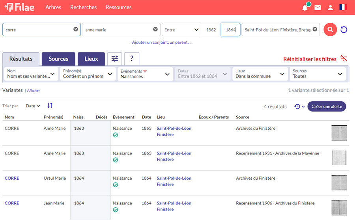Toggle sort order arrows icon
The height and width of the screenshot is (221, 355).
click(x=50, y=105)
